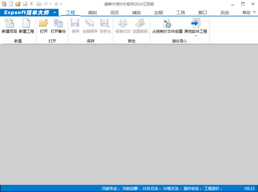Switch to the 编制 ribbon tab

point(92,13)
